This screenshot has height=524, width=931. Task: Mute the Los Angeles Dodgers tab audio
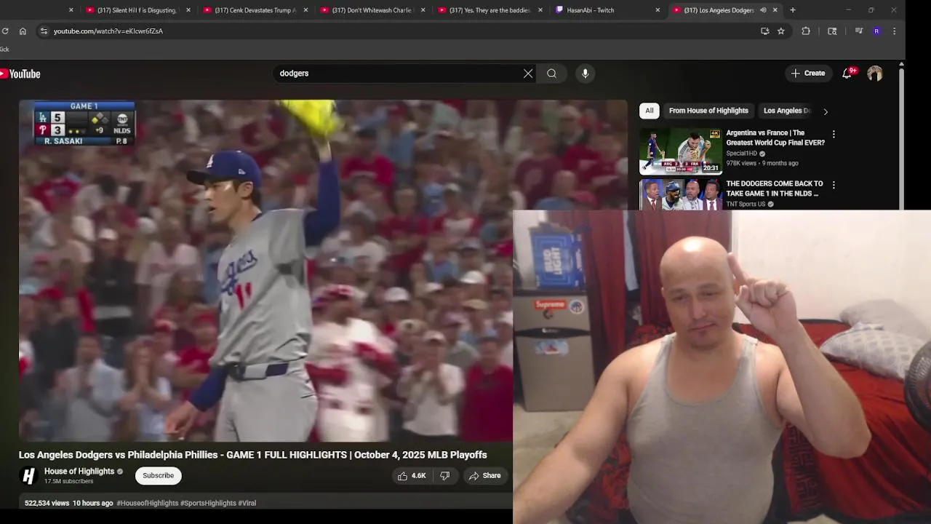763,10
